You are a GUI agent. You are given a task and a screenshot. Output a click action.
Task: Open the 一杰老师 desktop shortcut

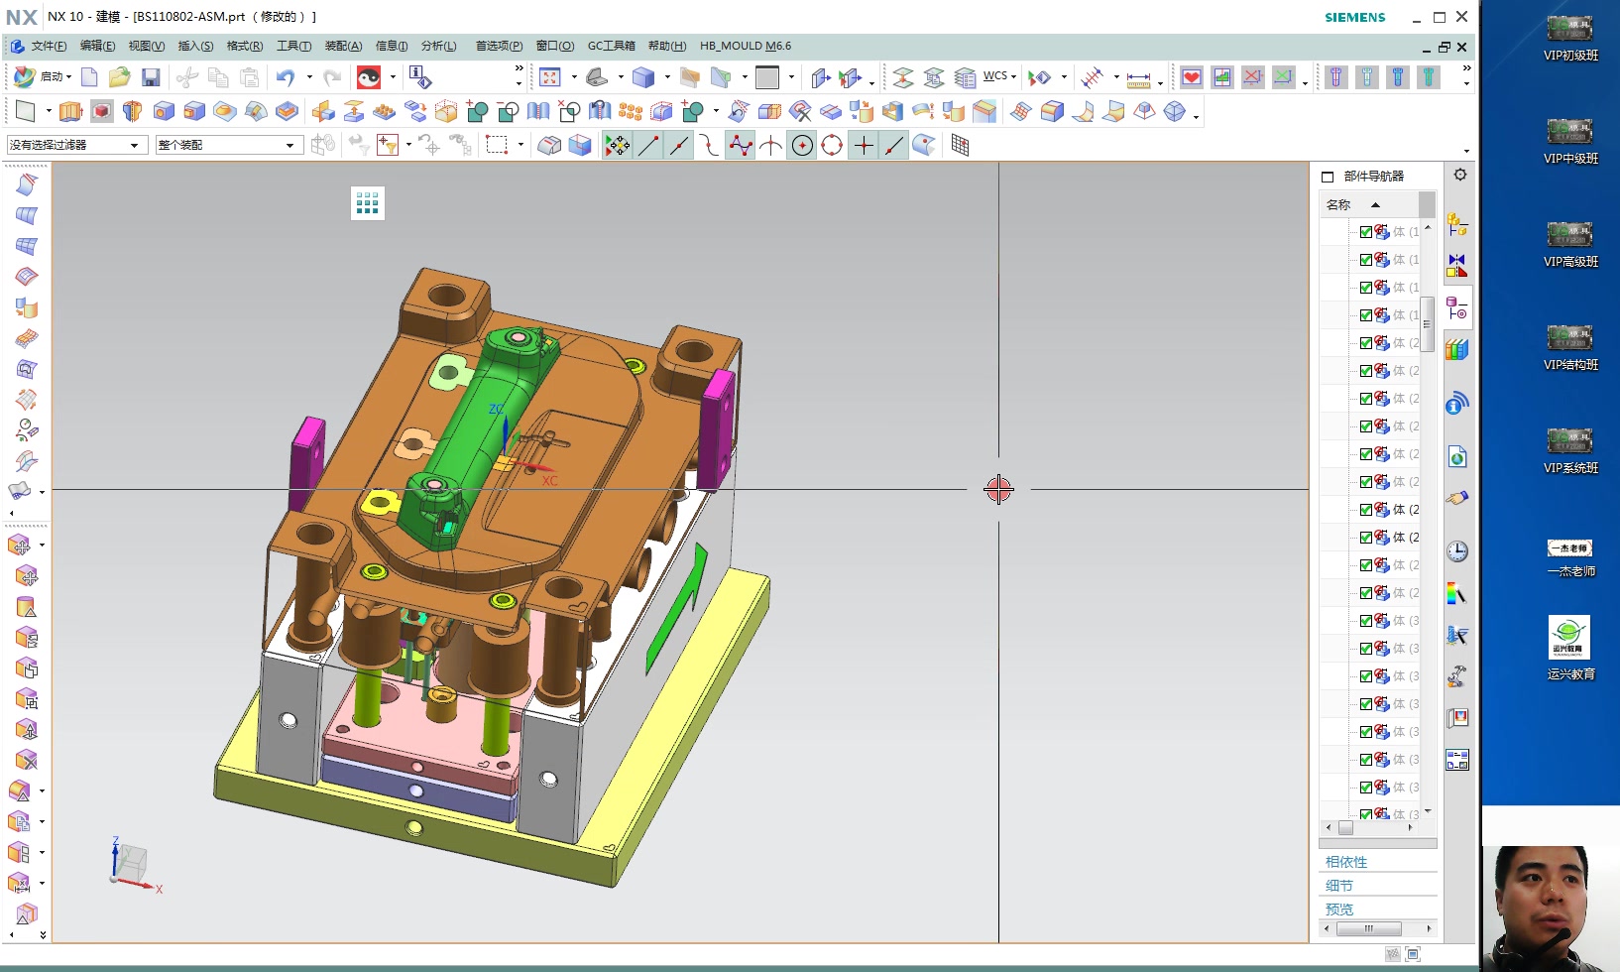[1570, 559]
